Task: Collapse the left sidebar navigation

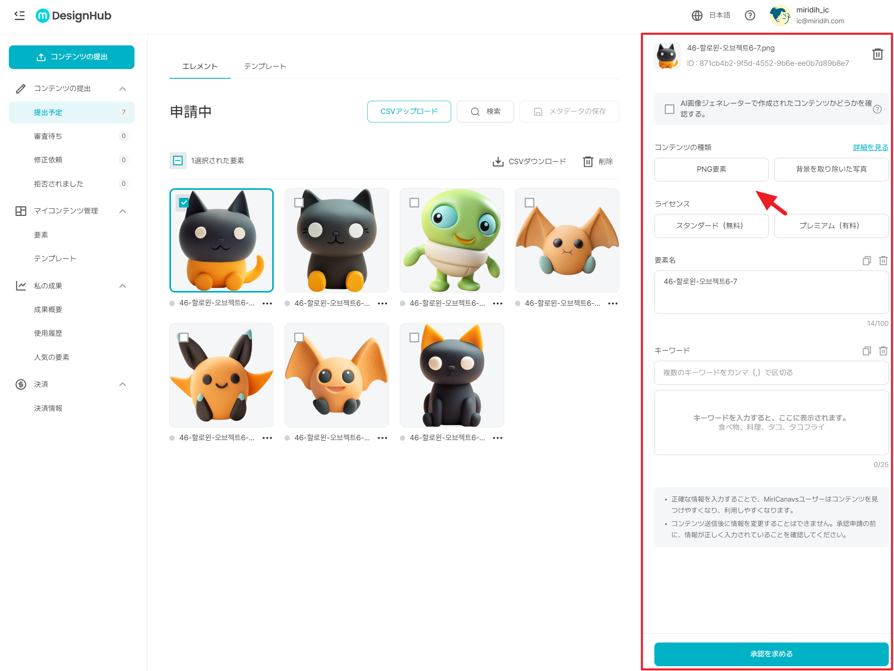Action: (x=19, y=15)
